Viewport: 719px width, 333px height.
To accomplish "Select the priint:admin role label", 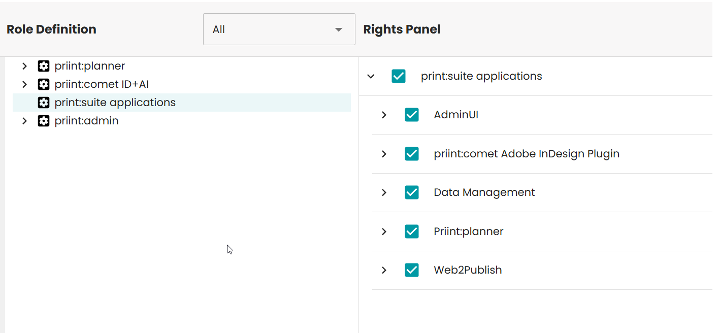I will [x=86, y=121].
